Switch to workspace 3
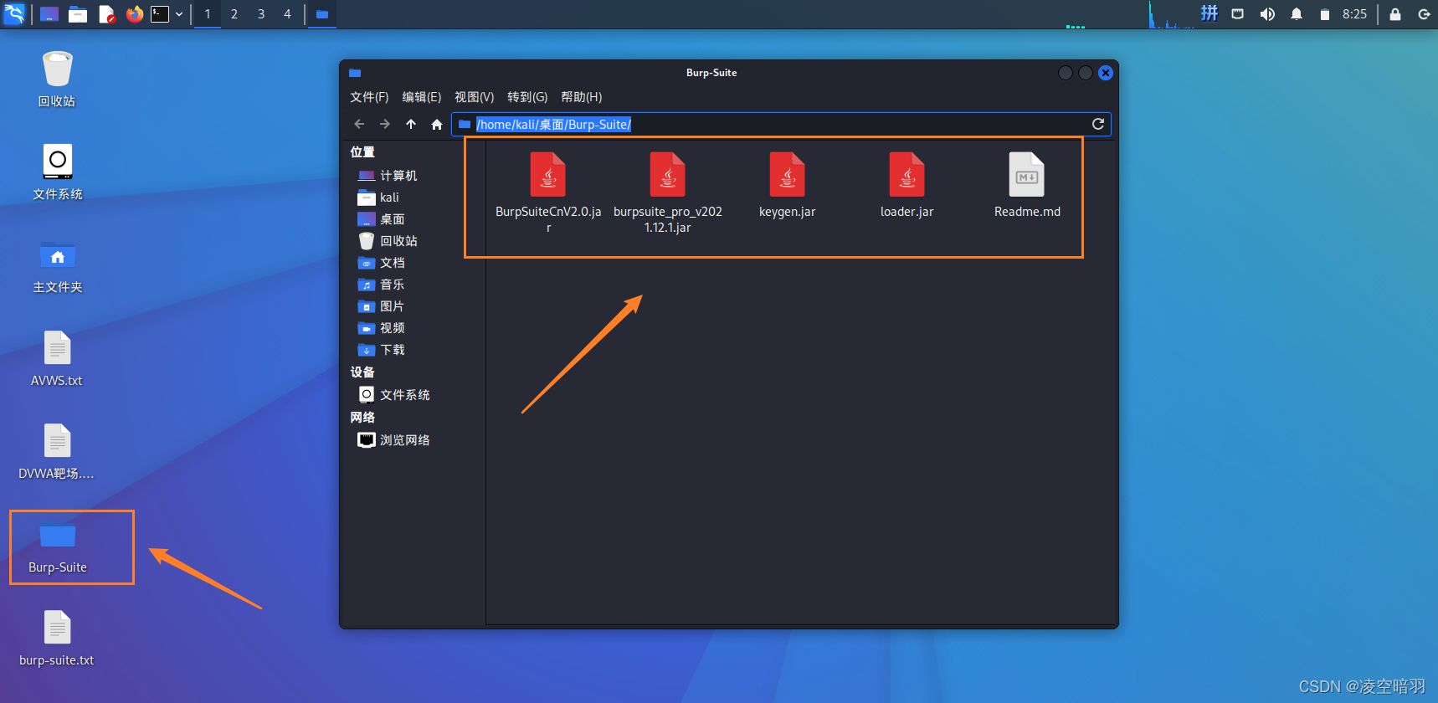1438x703 pixels. tap(261, 14)
